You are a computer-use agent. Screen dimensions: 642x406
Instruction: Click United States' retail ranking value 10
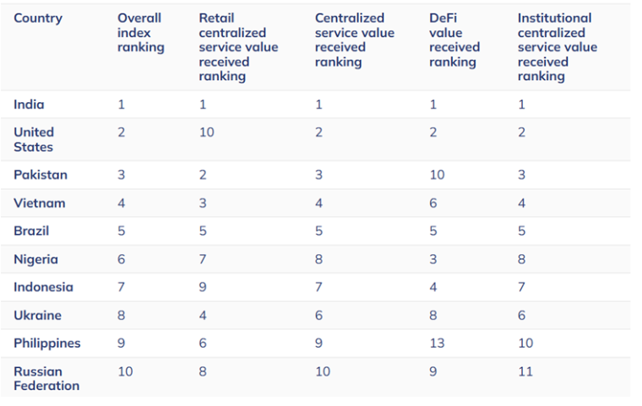tap(206, 133)
